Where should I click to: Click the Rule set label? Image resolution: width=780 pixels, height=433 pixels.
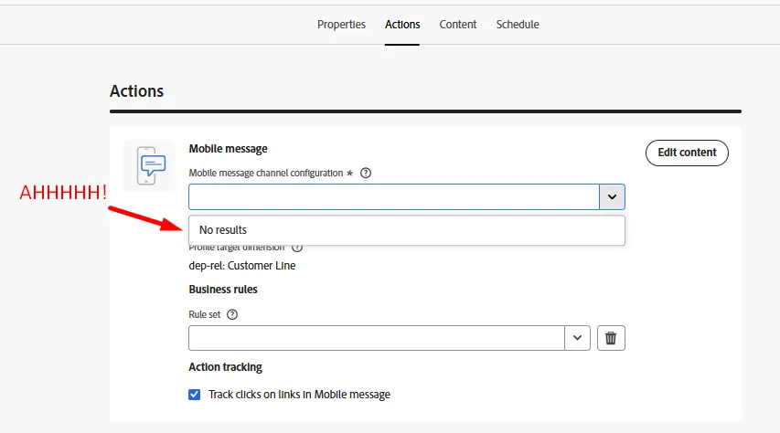pyautogui.click(x=205, y=314)
